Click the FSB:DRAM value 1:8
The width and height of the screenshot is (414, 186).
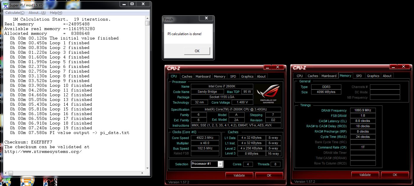(x=363, y=115)
